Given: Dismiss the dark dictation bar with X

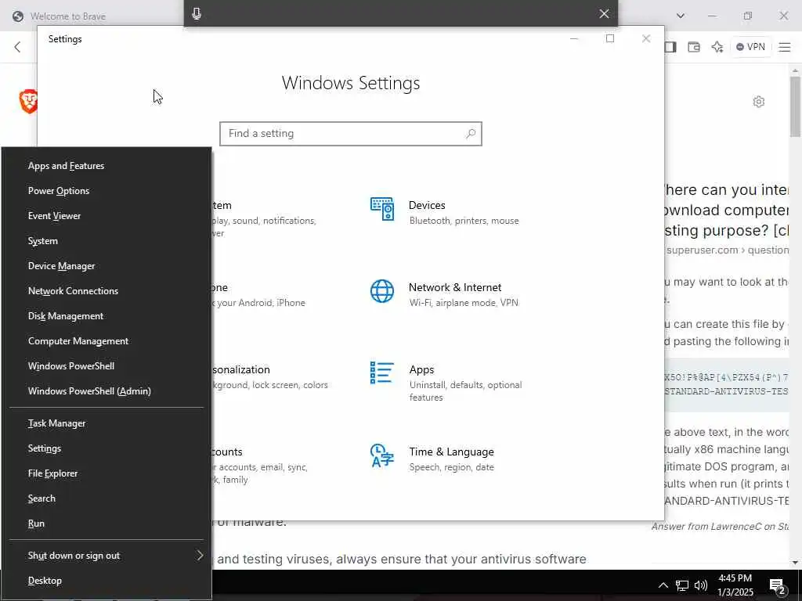Looking at the screenshot, I should pos(604,14).
